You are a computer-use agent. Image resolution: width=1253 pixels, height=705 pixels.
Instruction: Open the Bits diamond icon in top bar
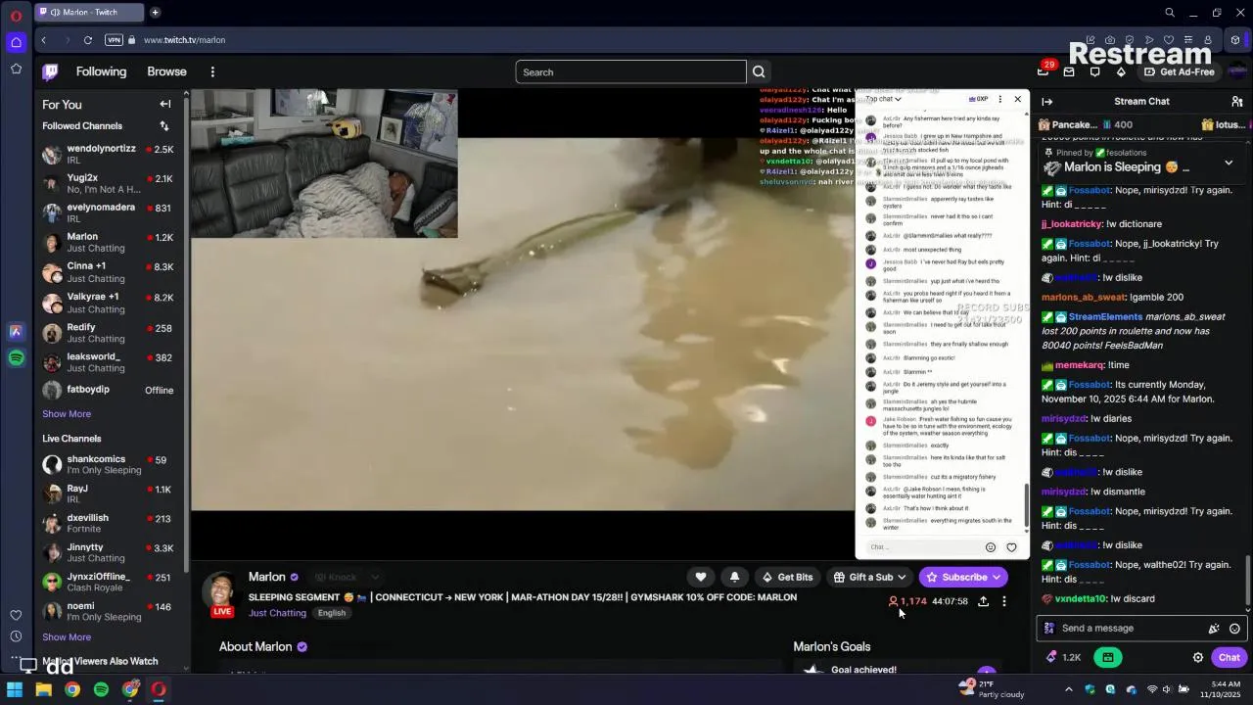click(x=1121, y=71)
